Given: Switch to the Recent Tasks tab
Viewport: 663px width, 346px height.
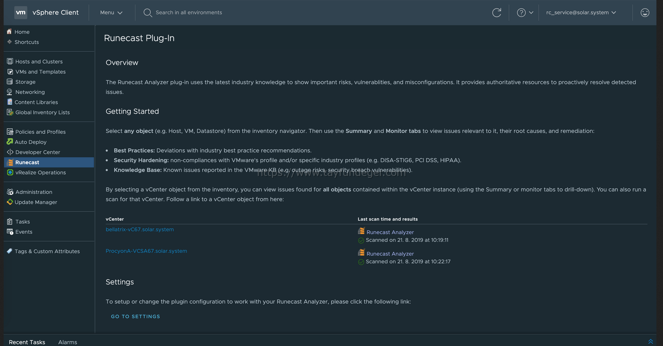Looking at the screenshot, I should point(27,342).
